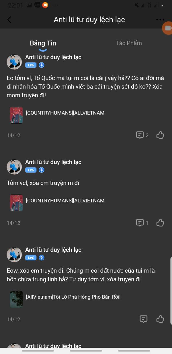Image resolution: width=172 pixels, height=354 pixels.
Task: Like the third post starting 'Eow'
Action: pyautogui.click(x=160, y=319)
